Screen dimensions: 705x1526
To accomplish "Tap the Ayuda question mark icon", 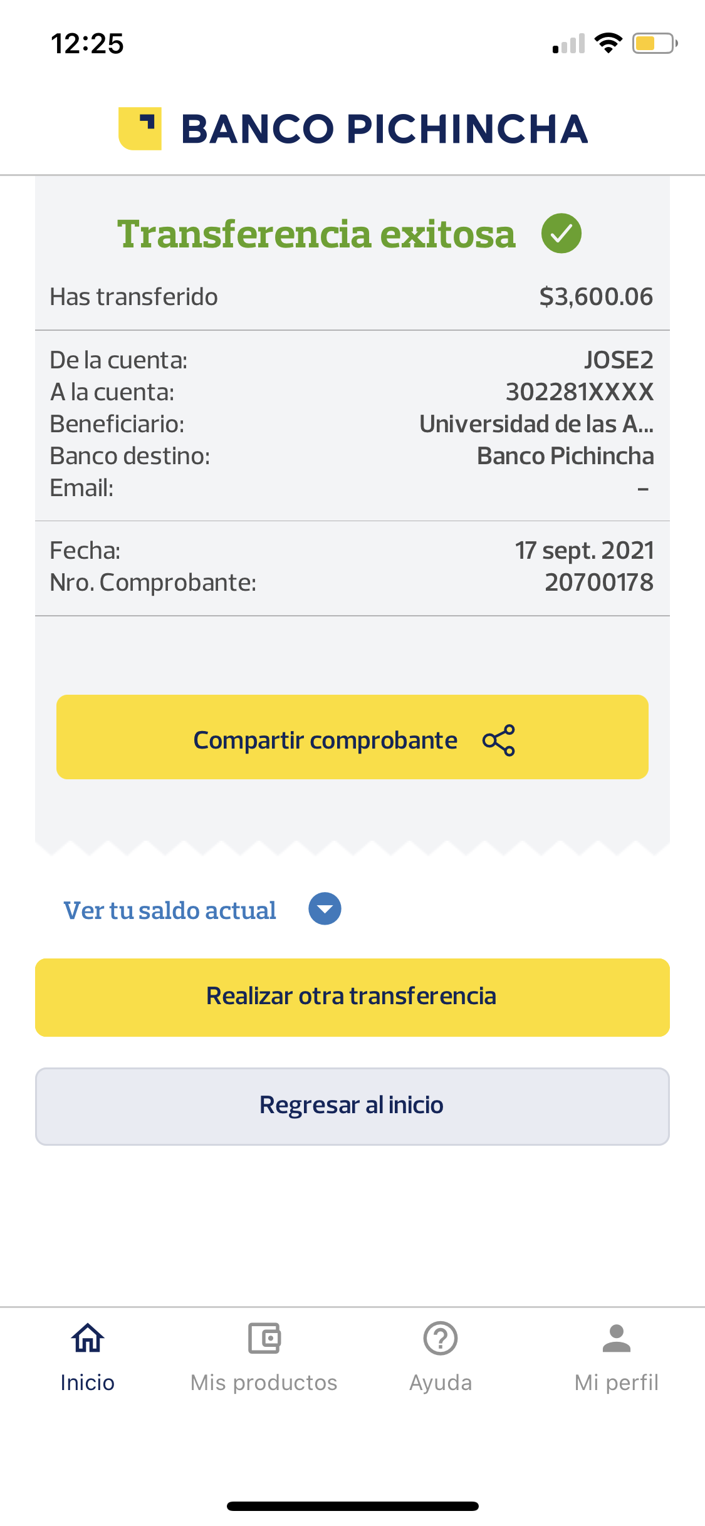I will click(441, 1339).
